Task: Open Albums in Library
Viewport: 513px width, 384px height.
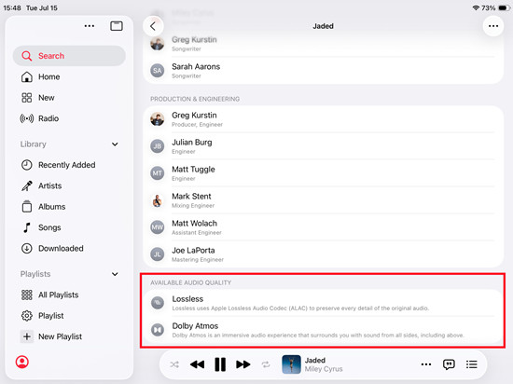Action: [x=69, y=207]
